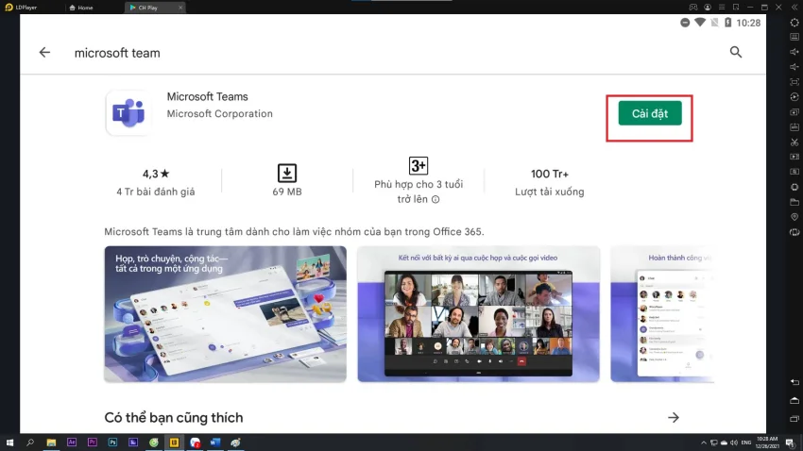Open the video call grid screenshot
This screenshot has height=451, width=803.
tap(478, 314)
